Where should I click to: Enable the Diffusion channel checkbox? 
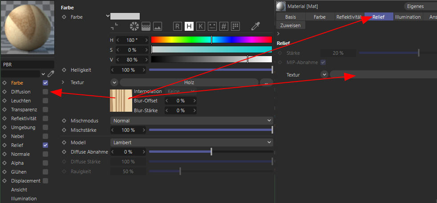pyautogui.click(x=45, y=92)
